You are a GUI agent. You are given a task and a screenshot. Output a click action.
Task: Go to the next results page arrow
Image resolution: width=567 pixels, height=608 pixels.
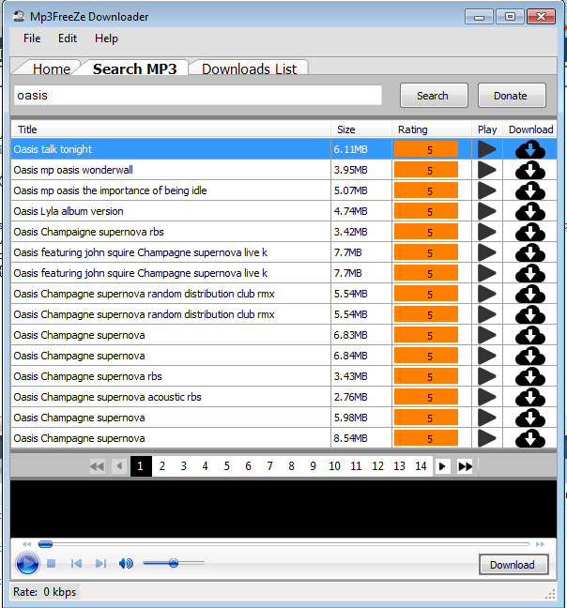coord(442,466)
